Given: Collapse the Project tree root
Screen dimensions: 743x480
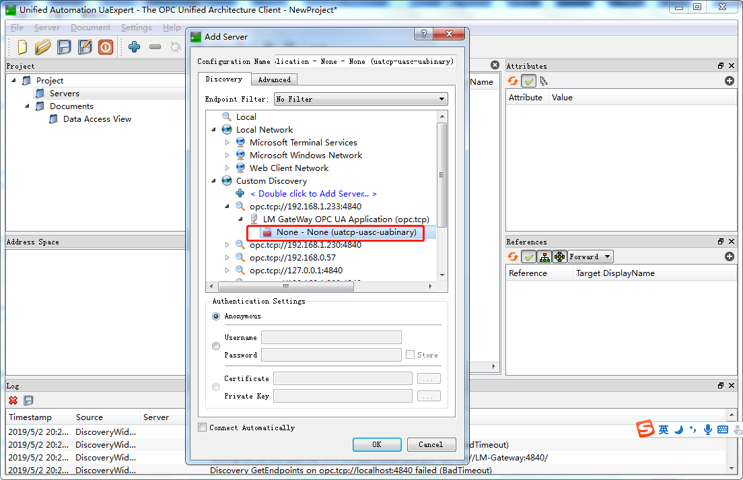Looking at the screenshot, I should [x=13, y=80].
